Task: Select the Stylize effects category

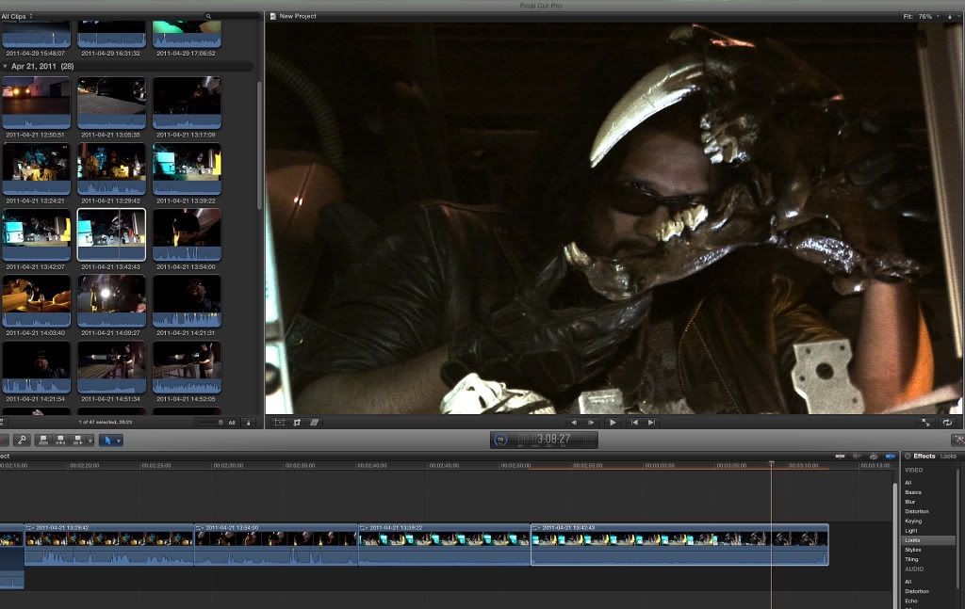Action: pos(913,550)
